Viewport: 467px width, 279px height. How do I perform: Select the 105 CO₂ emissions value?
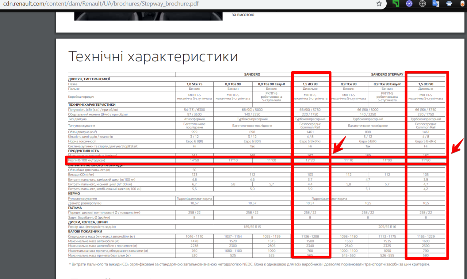(x=425, y=175)
